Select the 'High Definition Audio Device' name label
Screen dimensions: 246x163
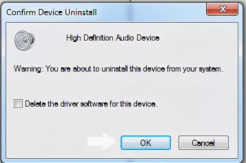pos(113,38)
